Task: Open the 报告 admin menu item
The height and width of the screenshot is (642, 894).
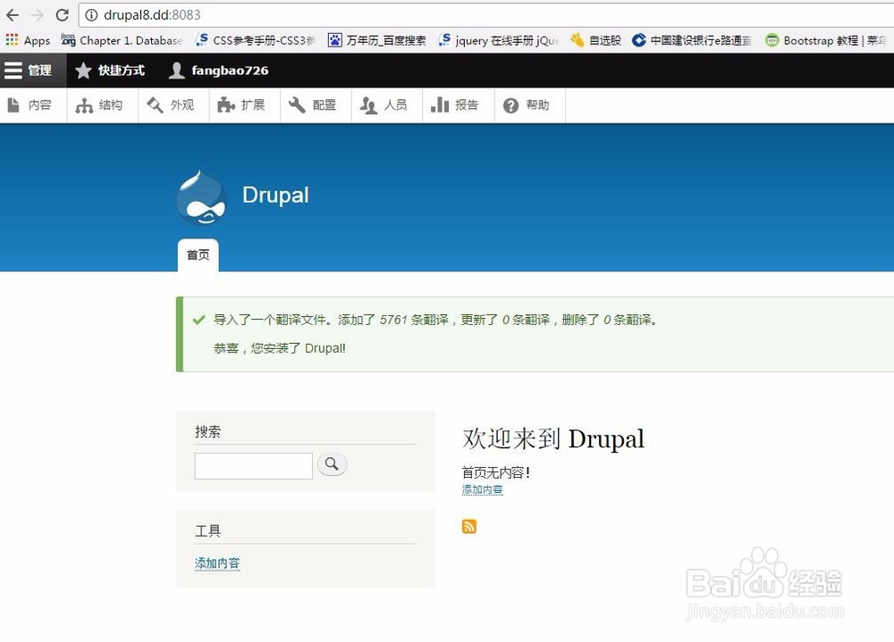Action: [458, 105]
